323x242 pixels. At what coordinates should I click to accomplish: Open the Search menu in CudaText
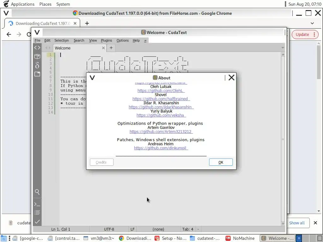click(79, 40)
